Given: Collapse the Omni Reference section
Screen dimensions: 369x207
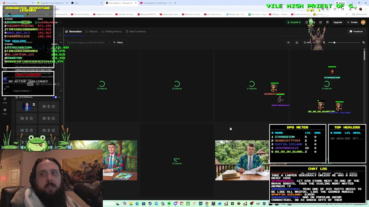Looking at the screenshot, I should pos(59,97).
